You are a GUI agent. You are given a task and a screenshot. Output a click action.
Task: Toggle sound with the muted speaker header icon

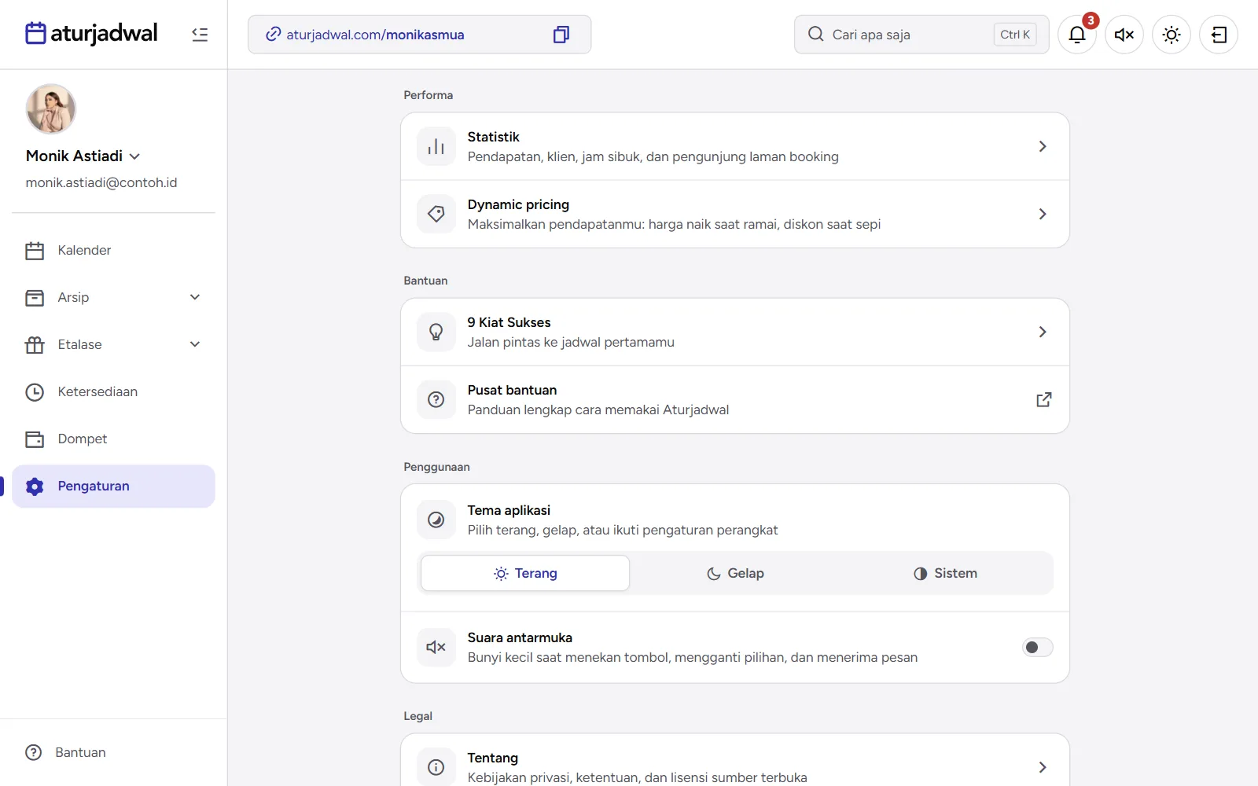coord(1124,35)
